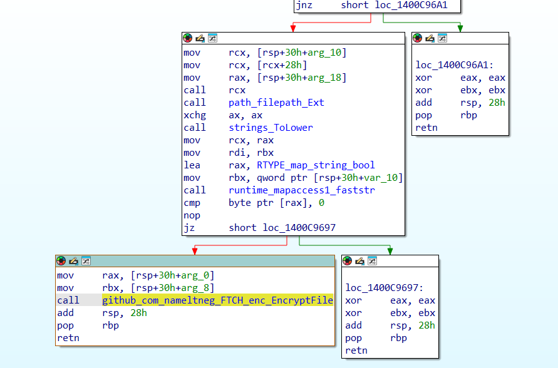Click color icon on loc_1400C9697 block header
The image size is (558, 368).
[348, 261]
